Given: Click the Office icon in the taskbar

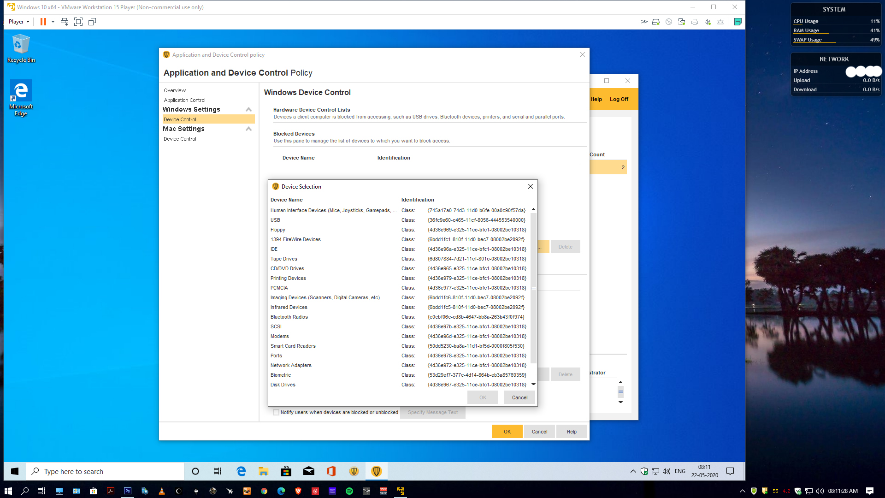Looking at the screenshot, I should (331, 471).
